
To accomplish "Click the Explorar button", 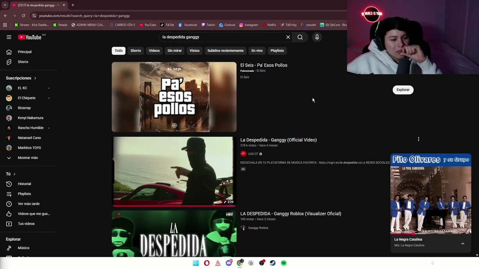I will (x=403, y=90).
